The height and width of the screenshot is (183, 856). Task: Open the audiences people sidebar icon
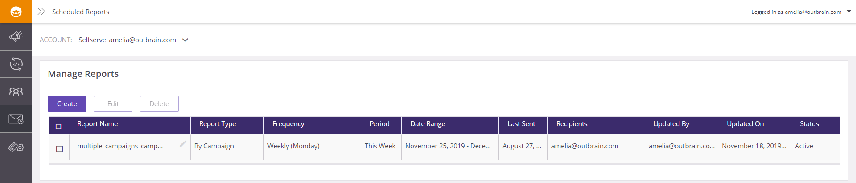coord(16,91)
